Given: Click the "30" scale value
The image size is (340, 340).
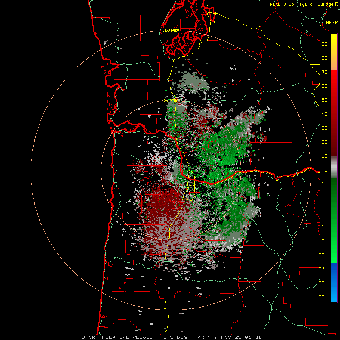Looking at the screenshot, I should click(x=325, y=128).
